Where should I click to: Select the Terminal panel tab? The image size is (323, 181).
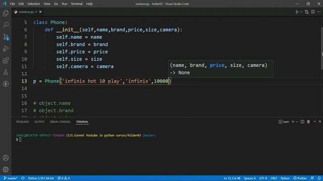[82, 122]
